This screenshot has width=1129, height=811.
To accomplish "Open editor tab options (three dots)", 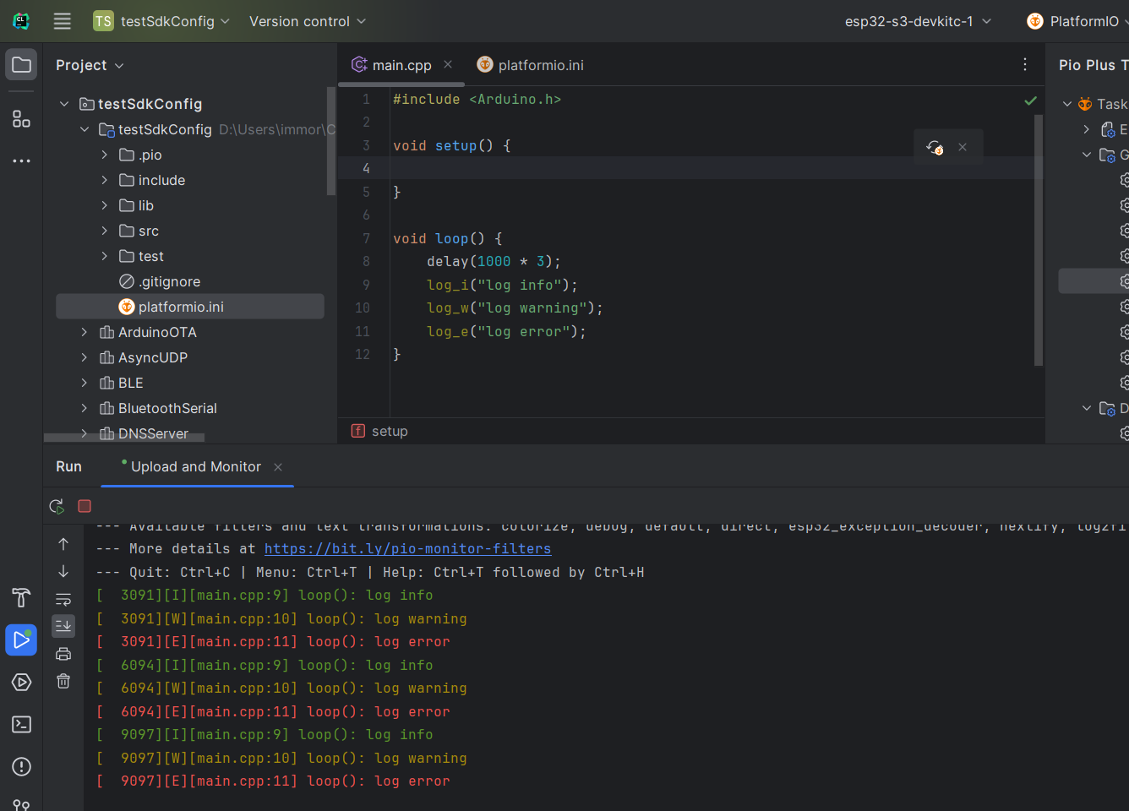I will click(1025, 64).
